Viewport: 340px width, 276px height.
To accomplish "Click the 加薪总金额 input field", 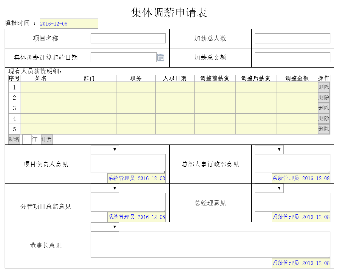I will (x=293, y=57).
